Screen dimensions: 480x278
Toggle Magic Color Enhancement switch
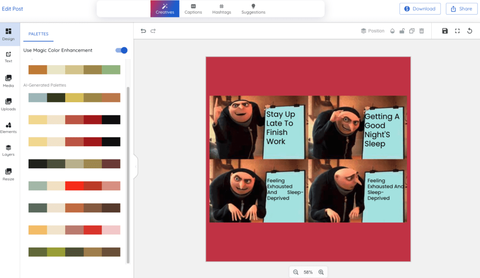pos(121,50)
